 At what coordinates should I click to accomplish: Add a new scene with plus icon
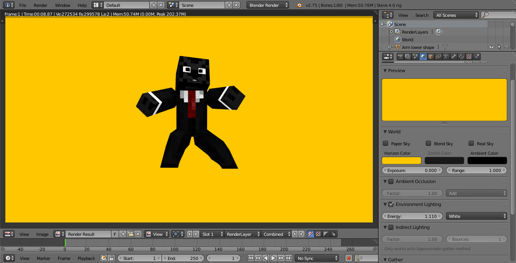coord(229,5)
